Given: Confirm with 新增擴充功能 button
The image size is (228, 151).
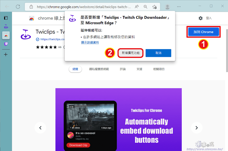Looking at the screenshot, I should [x=130, y=53].
